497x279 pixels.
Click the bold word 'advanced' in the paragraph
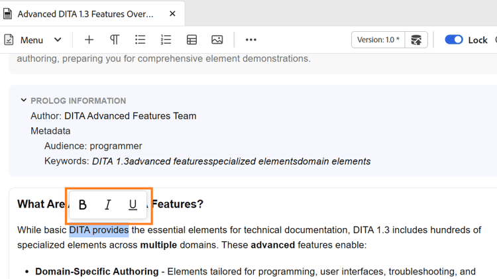pyautogui.click(x=272, y=245)
